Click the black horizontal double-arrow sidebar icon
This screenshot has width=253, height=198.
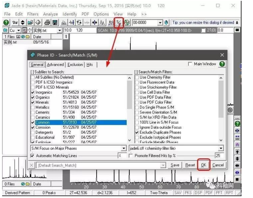(237, 166)
